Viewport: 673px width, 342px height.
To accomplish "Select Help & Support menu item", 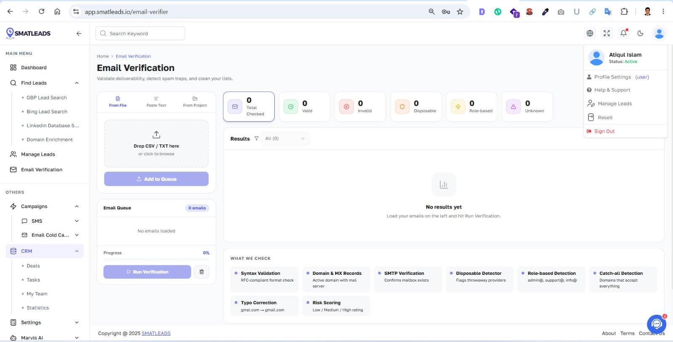I will coord(609,90).
